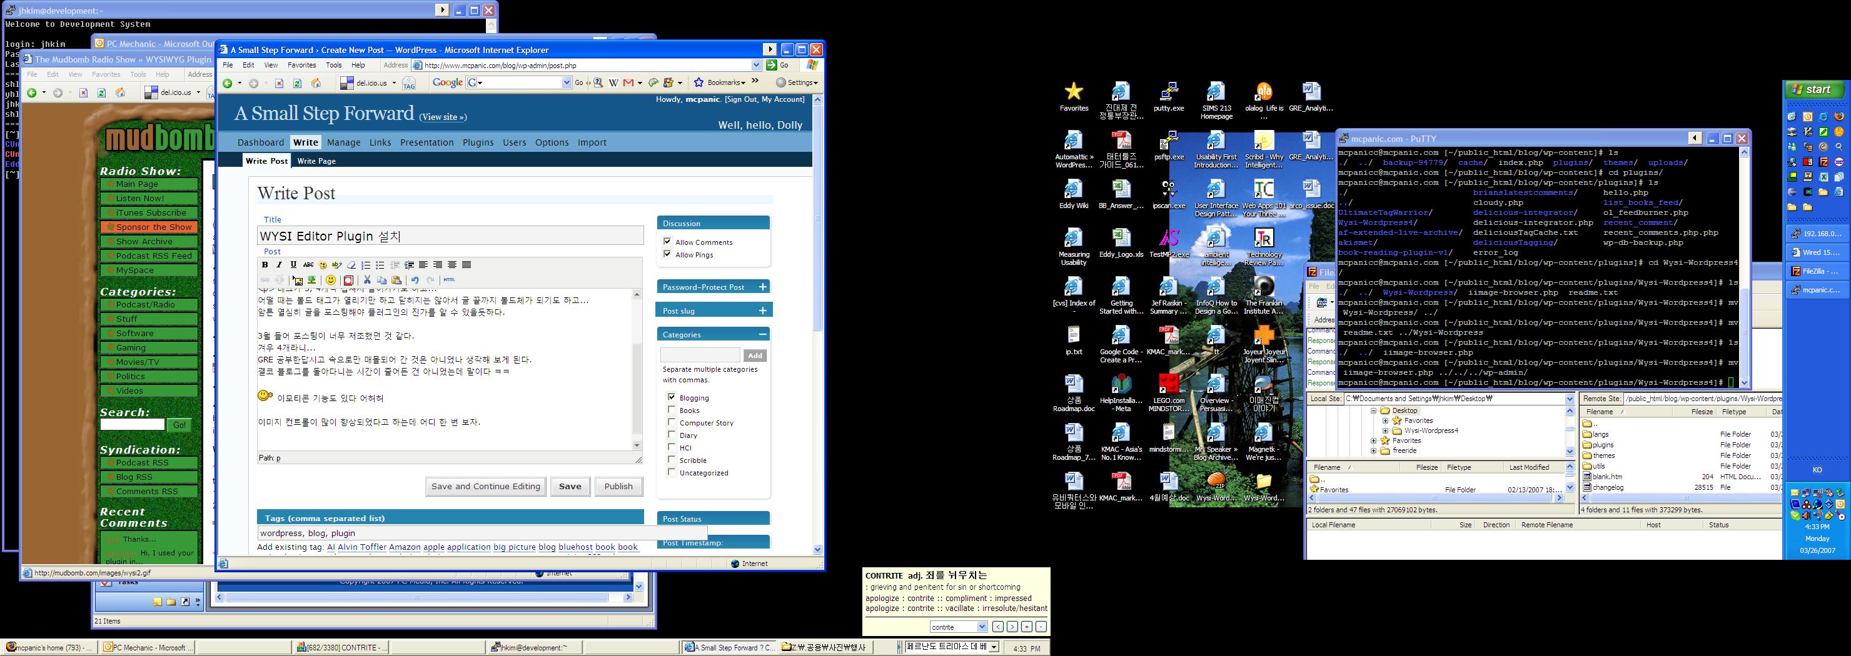This screenshot has width=1851, height=656.
Task: Apply strikethrough (ABC) in post editor
Action: (x=308, y=265)
